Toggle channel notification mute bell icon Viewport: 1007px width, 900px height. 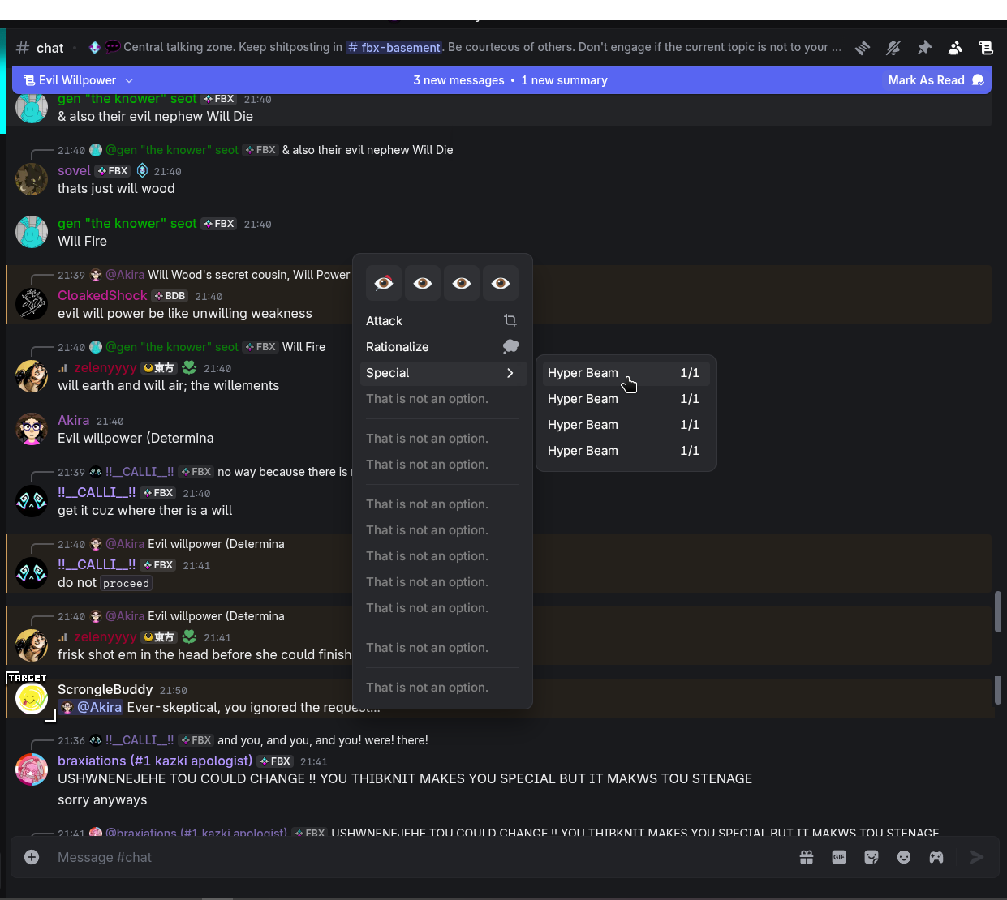[893, 48]
